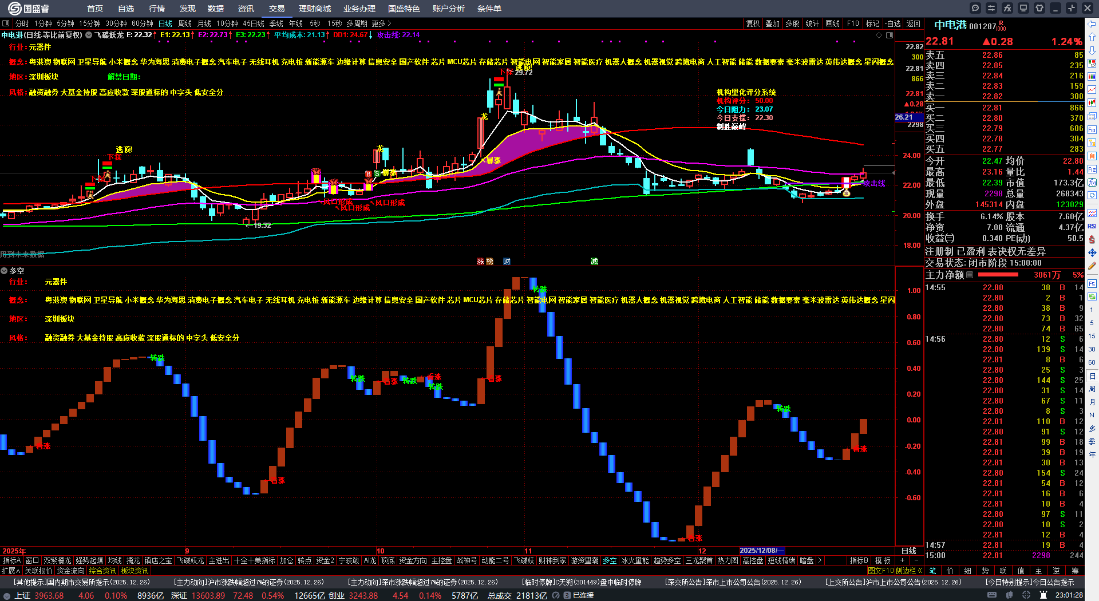Switch to the 资金流向 tab

[70, 571]
